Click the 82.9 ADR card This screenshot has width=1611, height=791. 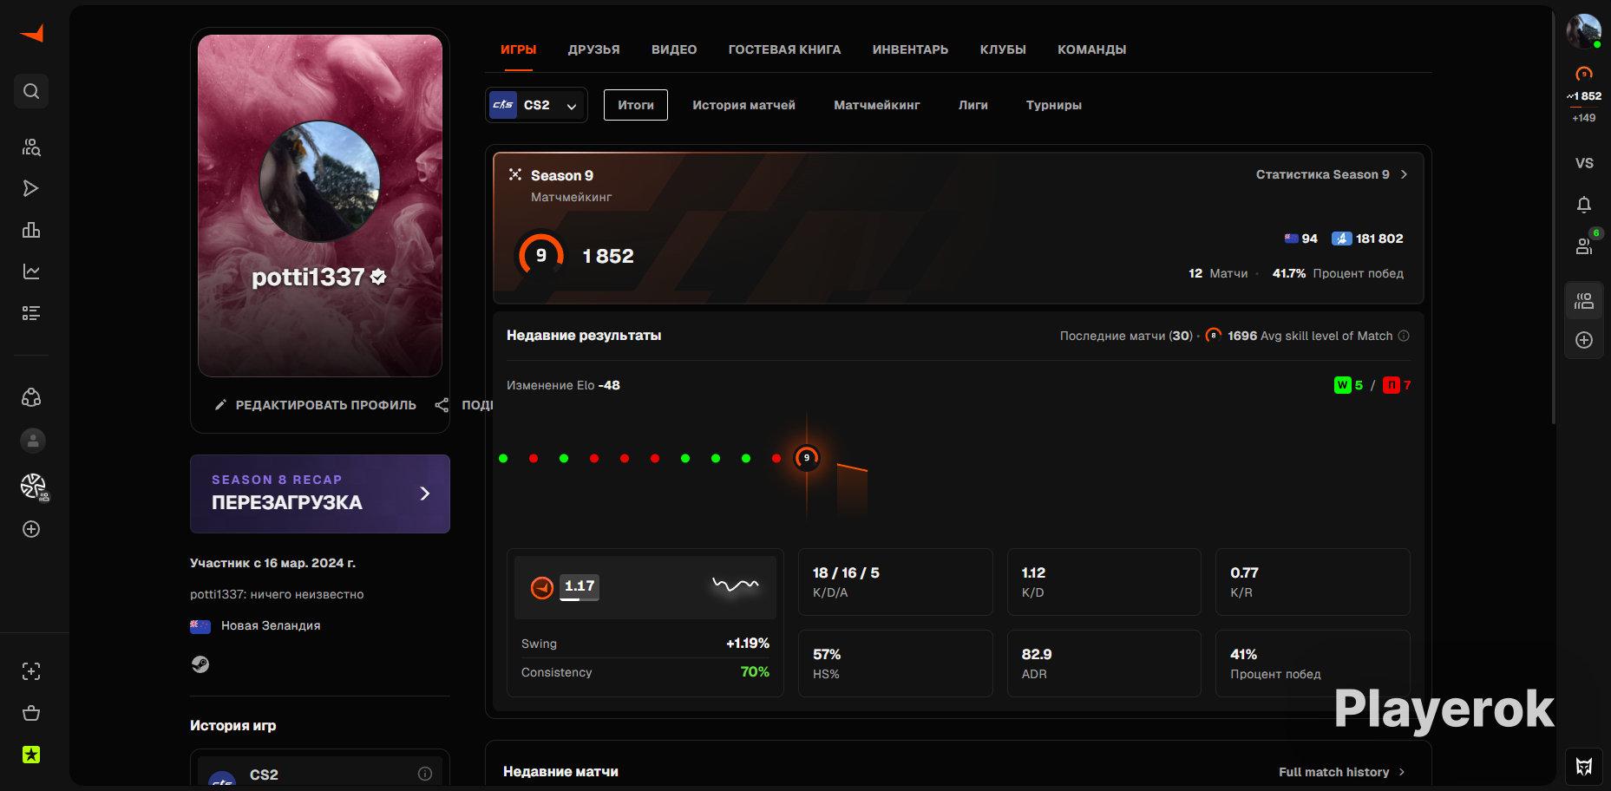coord(1104,664)
